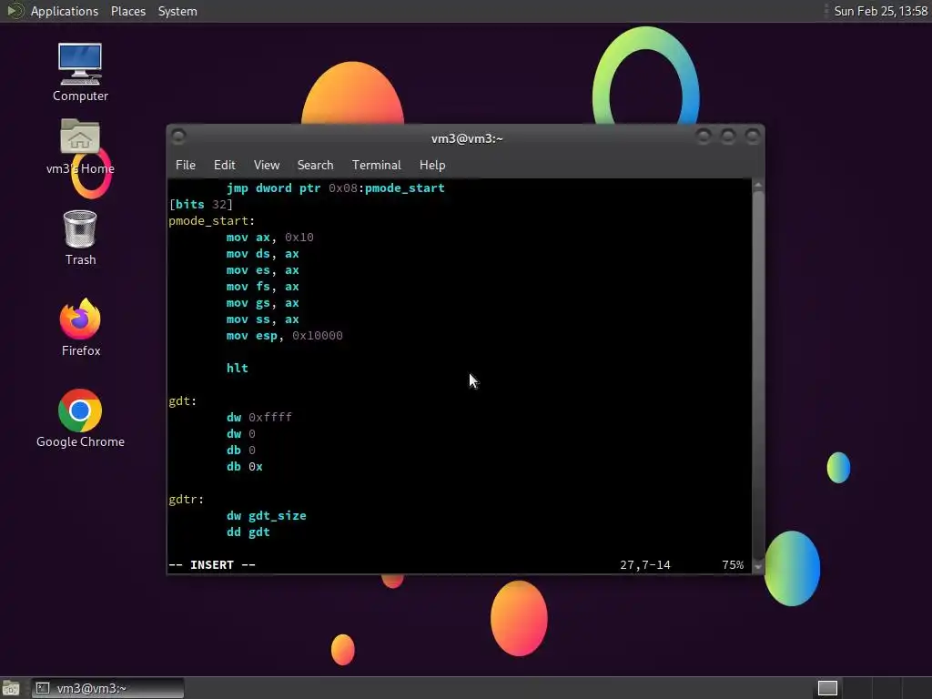932x699 pixels.
Task: Open the Terminal menu in menubar
Action: (x=376, y=166)
